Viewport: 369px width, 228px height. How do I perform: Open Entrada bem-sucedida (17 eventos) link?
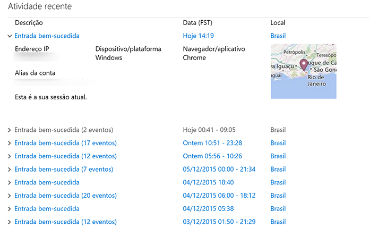click(65, 143)
